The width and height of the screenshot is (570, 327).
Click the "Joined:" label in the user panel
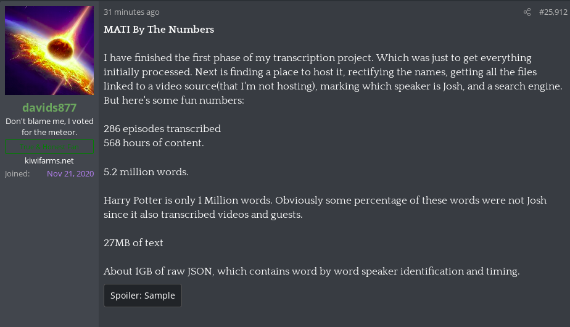[17, 173]
